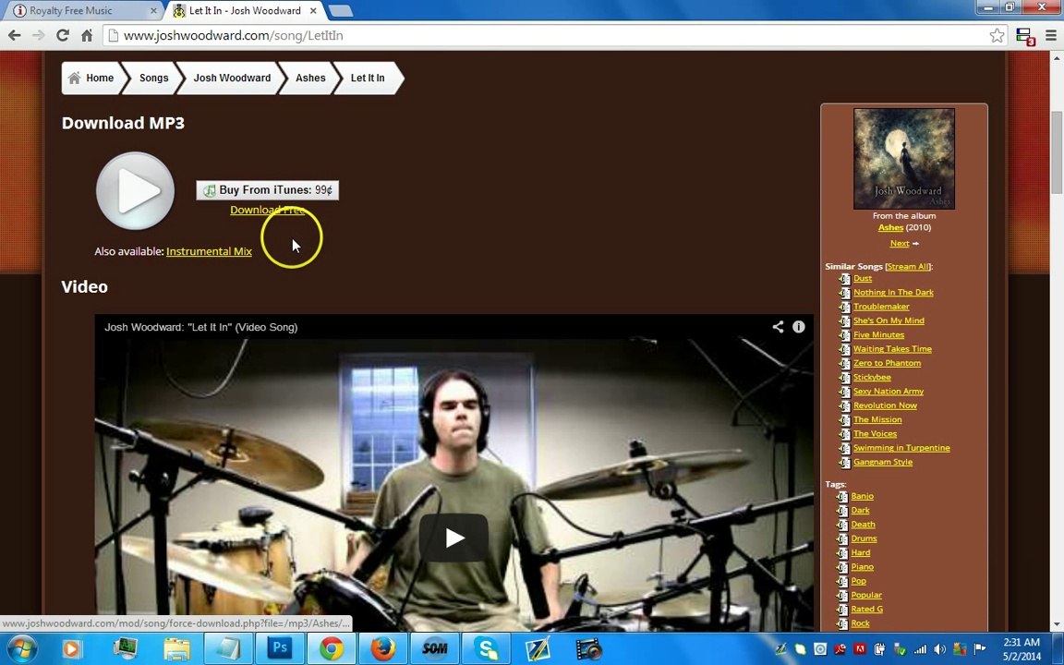Go to the Next song link
The height and width of the screenshot is (665, 1064).
click(x=899, y=243)
